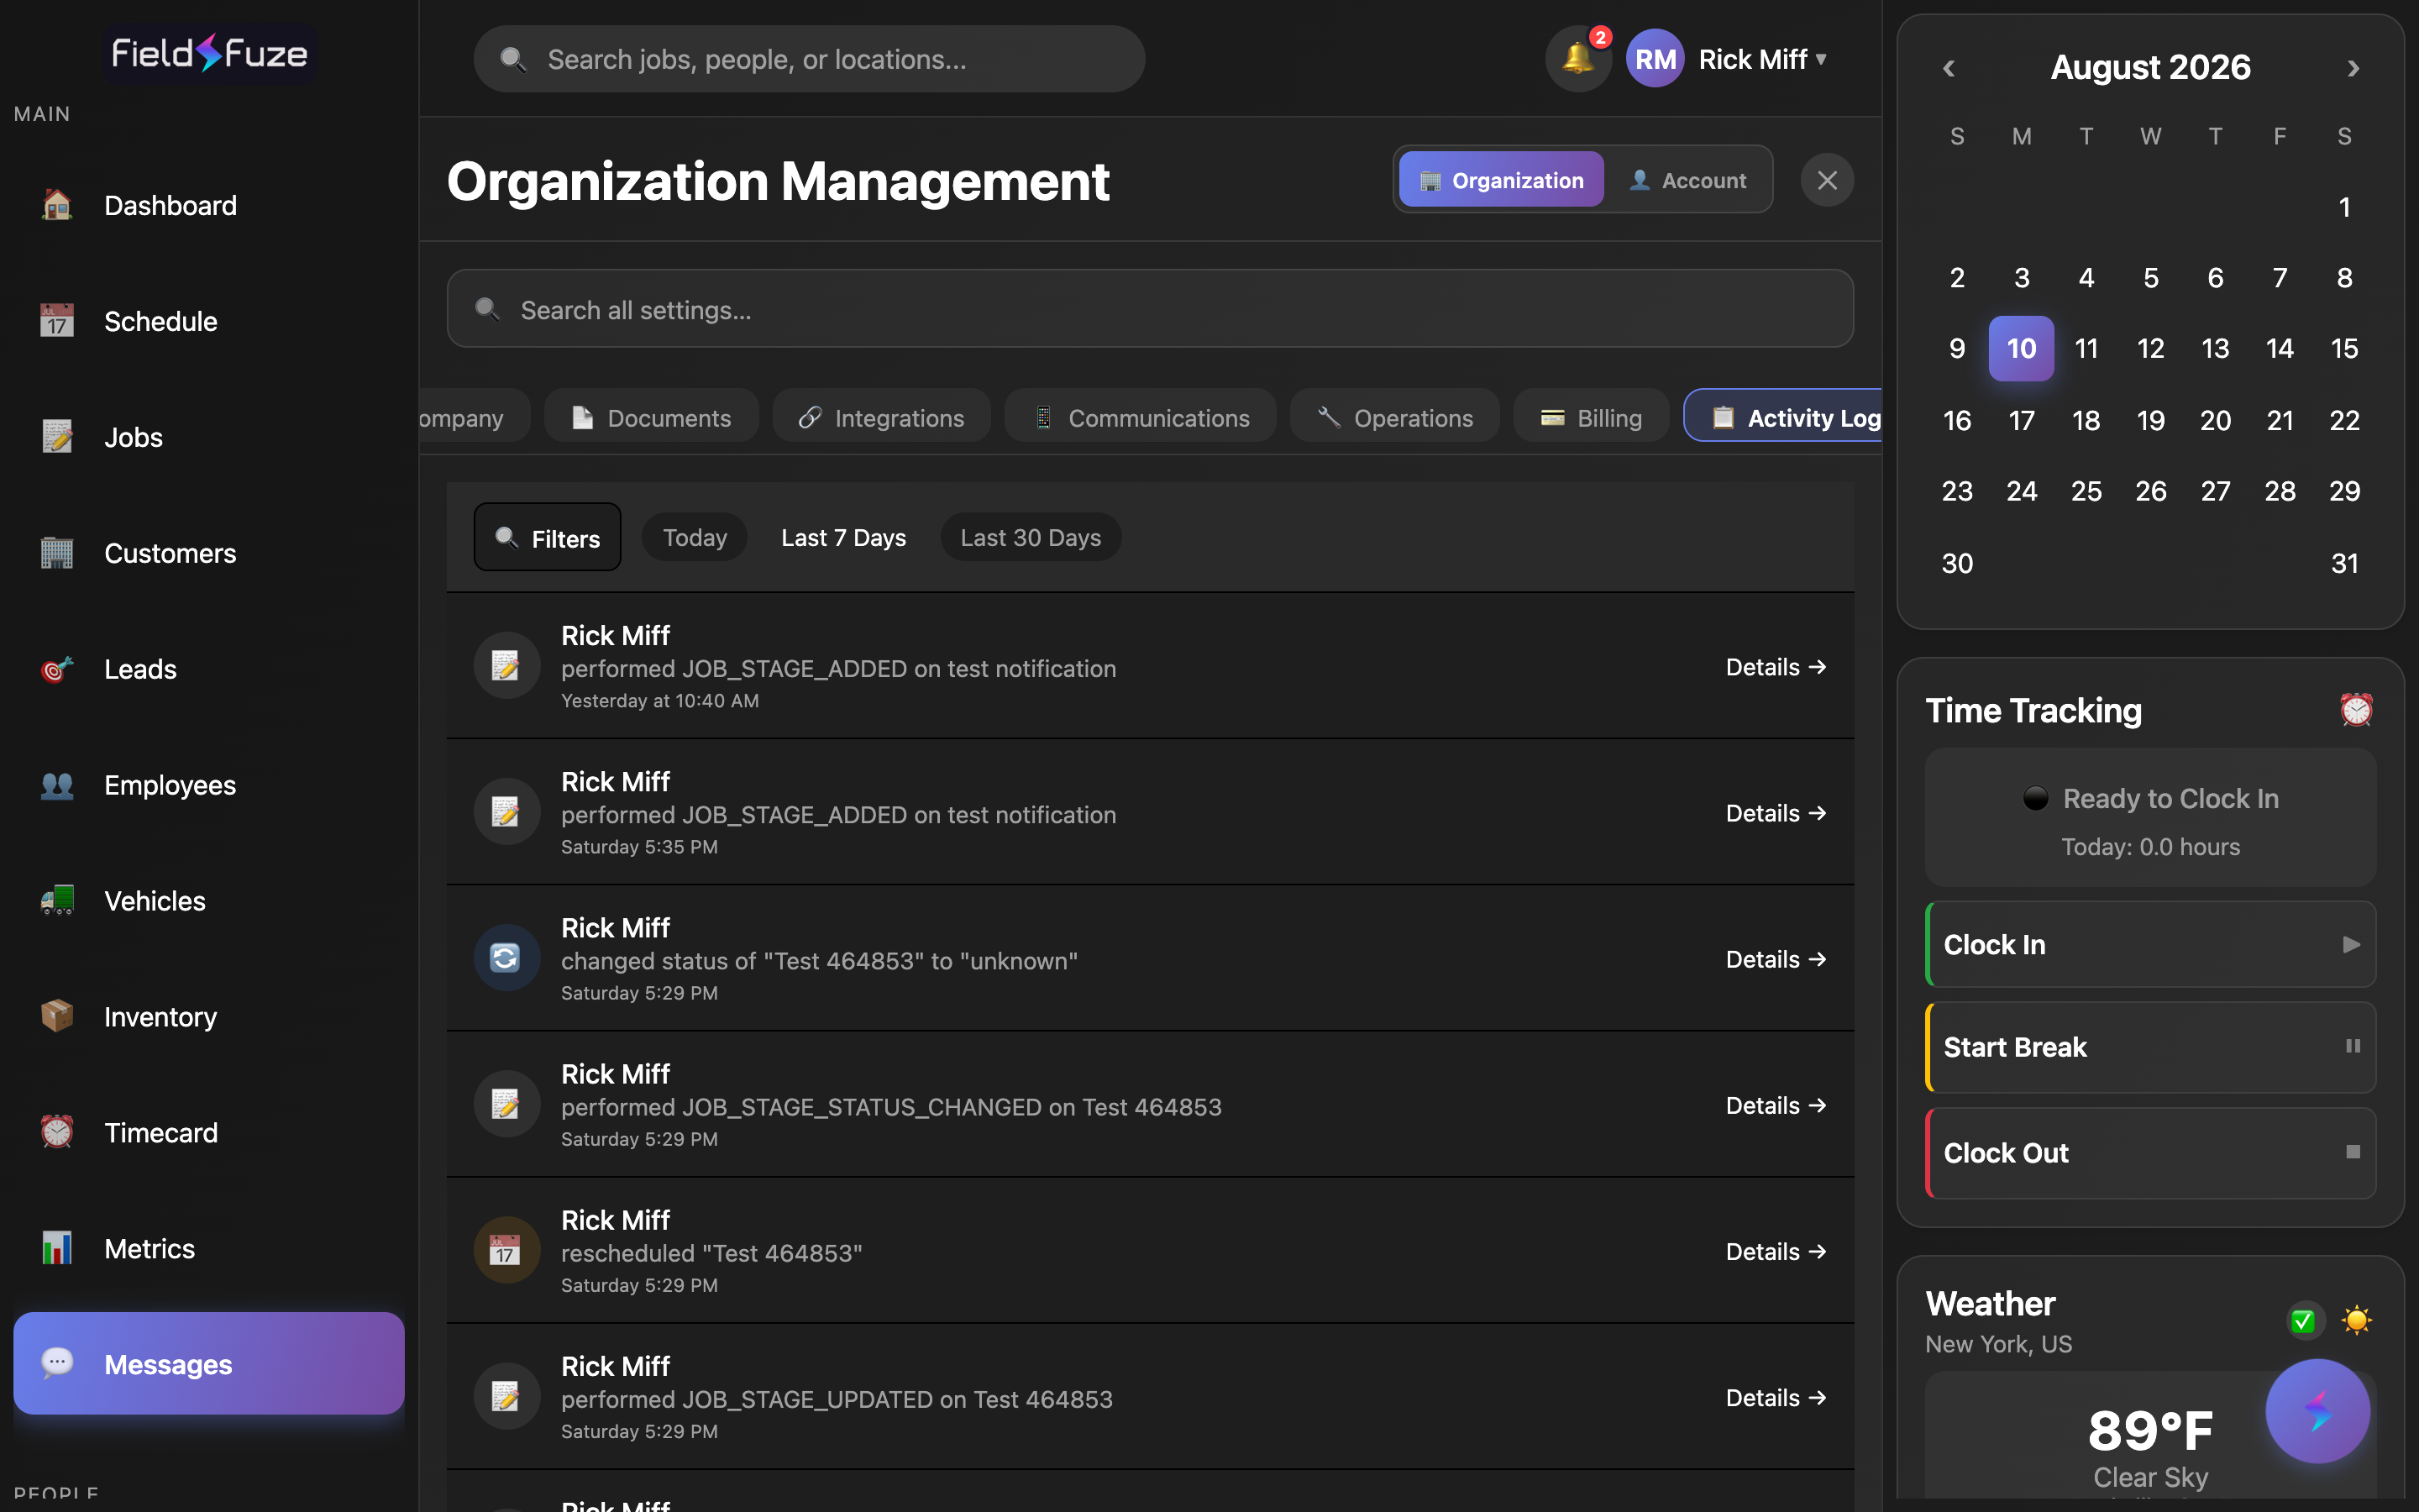
Task: Expand Details for JOB_STAGE_STATUS_CHANGED entry
Action: pyautogui.click(x=1776, y=1105)
